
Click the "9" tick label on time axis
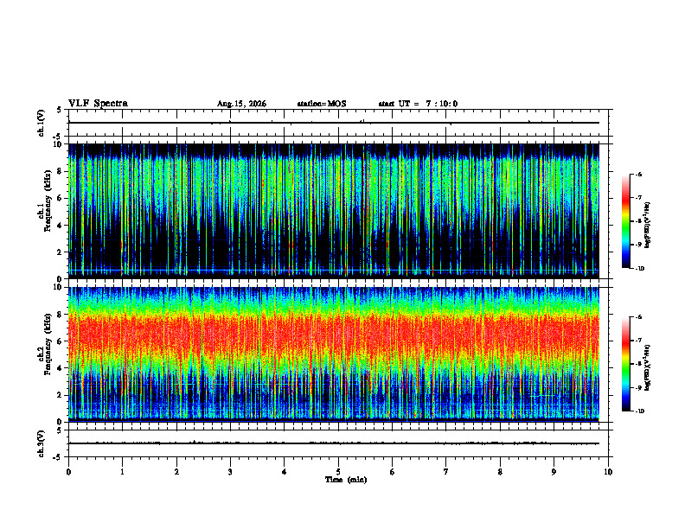click(554, 472)
